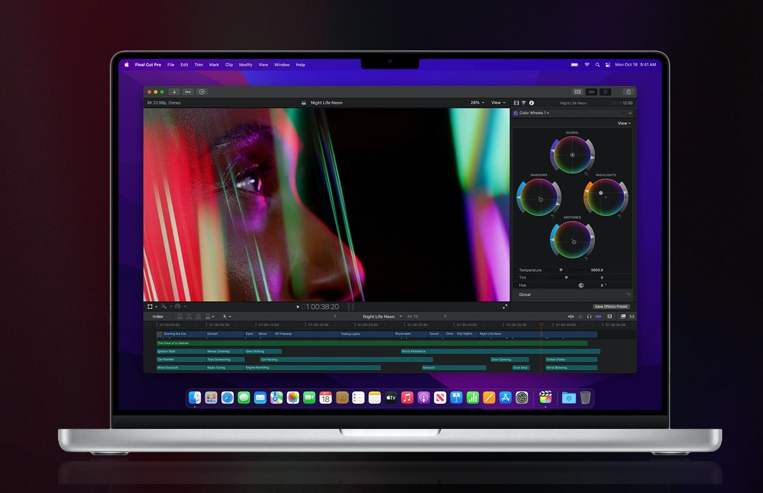The width and height of the screenshot is (763, 493).
Task: Open the effects browser icon in timeline bar
Action: pyautogui.click(x=623, y=317)
